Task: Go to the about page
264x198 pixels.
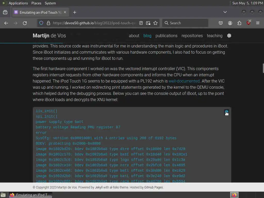Action: pyautogui.click(x=134, y=36)
